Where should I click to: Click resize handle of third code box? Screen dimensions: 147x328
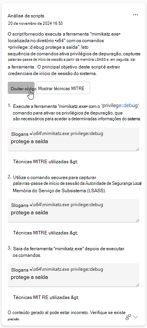pyautogui.click(x=137, y=285)
